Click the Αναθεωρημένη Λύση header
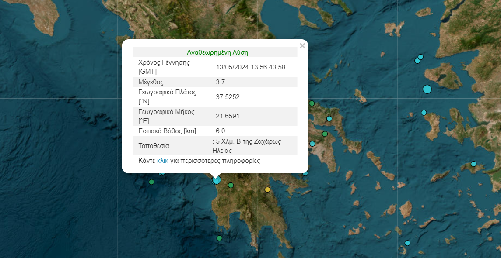 [217, 52]
